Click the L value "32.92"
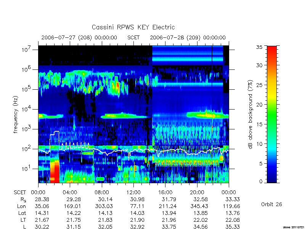This screenshot has width=305, height=229. 137,227
